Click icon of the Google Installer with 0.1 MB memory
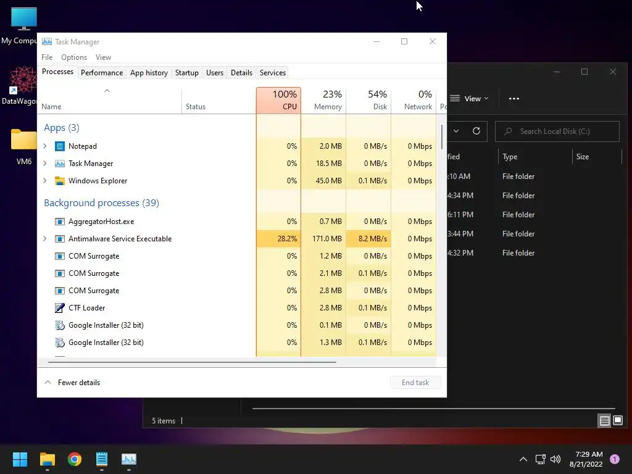Viewport: 632px width, 474px height. (60, 325)
